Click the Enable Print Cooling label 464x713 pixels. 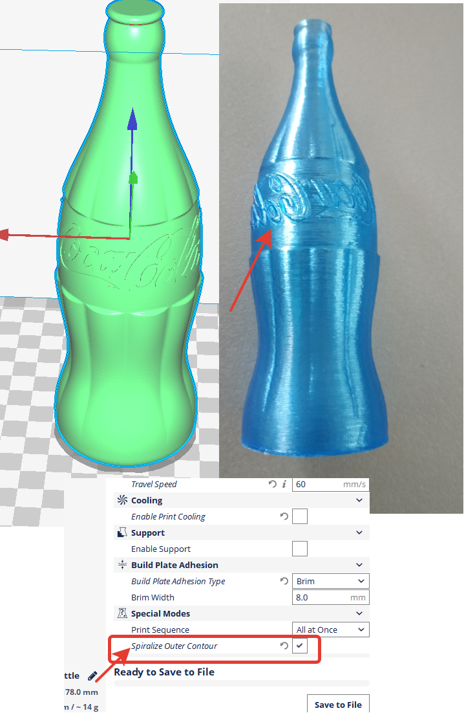click(168, 516)
